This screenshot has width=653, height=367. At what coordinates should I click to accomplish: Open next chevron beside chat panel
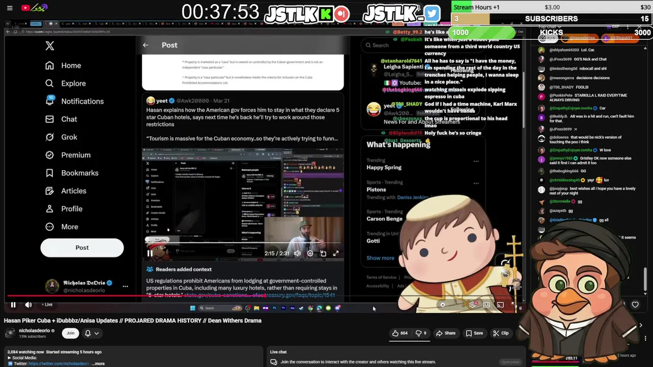641,325
